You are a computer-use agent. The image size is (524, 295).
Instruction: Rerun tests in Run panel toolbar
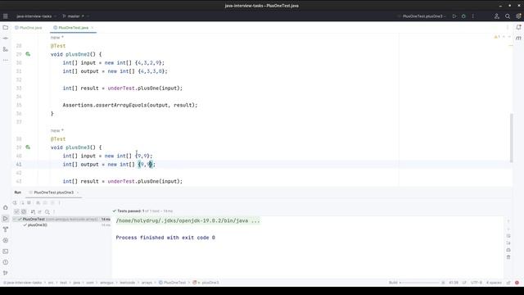click(x=15, y=202)
